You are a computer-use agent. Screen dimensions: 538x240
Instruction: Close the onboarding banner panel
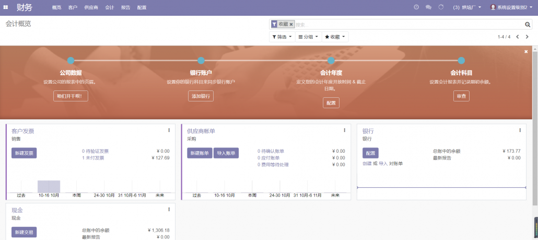point(526,52)
